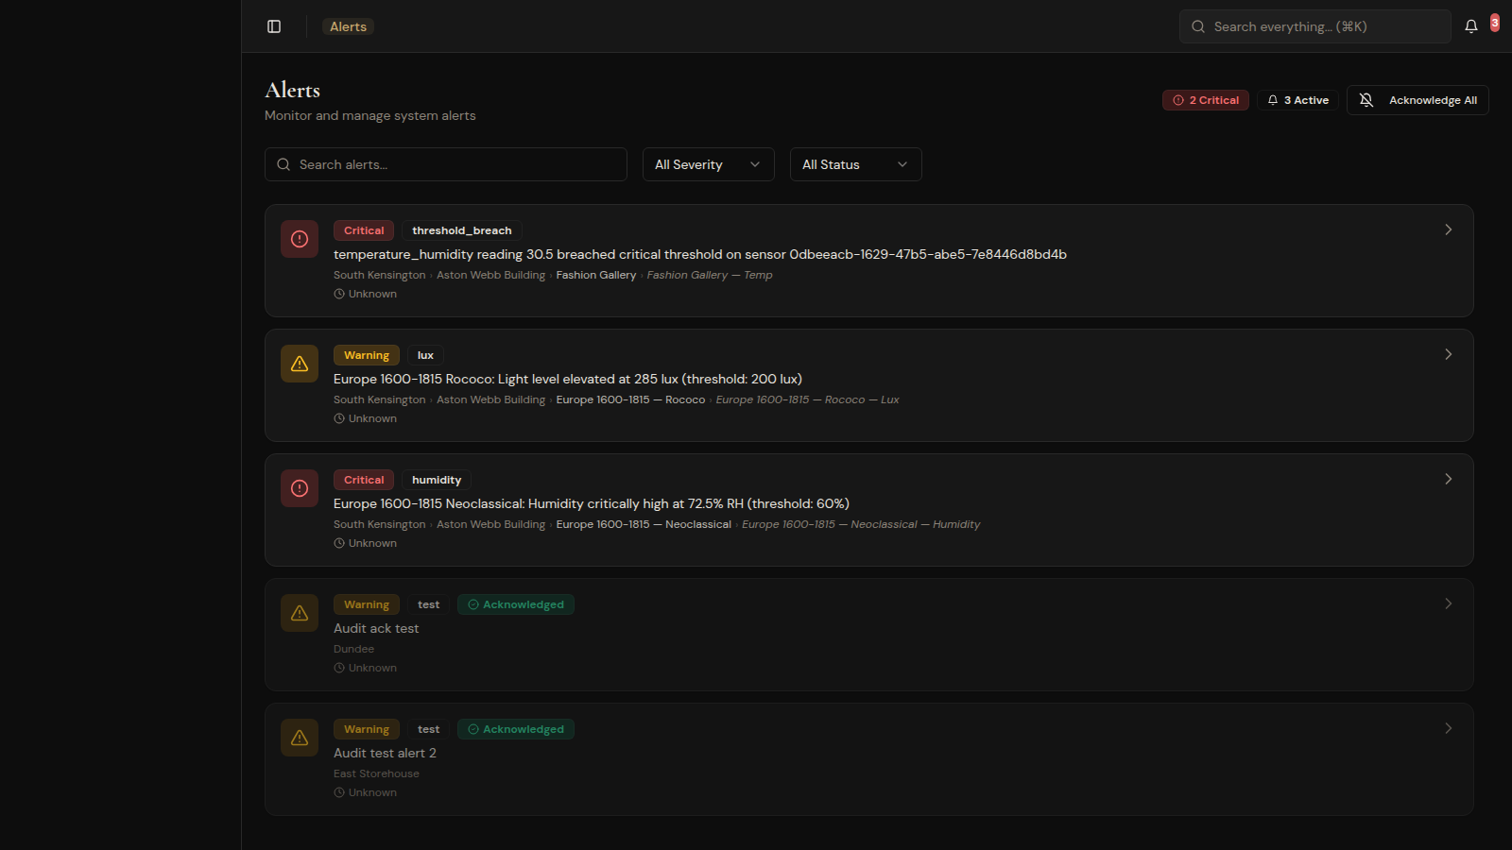Open the All Severity dropdown
The height and width of the screenshot is (850, 1512).
[x=708, y=164]
